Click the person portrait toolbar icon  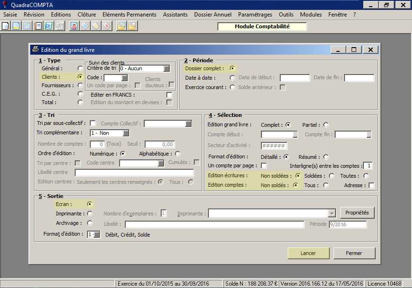click(74, 26)
